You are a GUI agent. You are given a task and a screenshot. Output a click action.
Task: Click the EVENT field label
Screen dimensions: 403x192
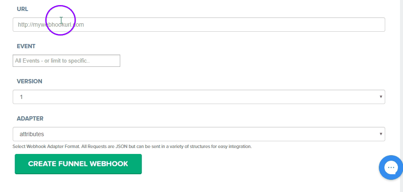click(26, 46)
